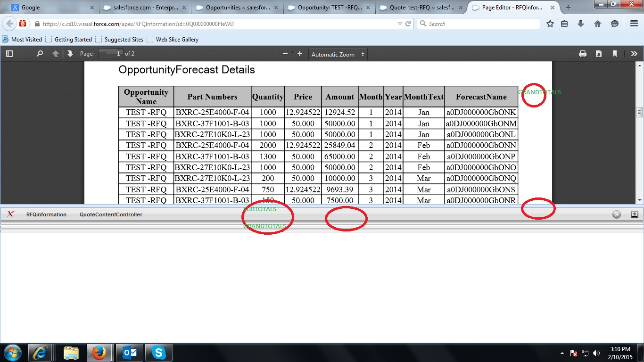Viewport: 644px width, 362px height.
Task: Download the PDF file
Action: pos(599,54)
